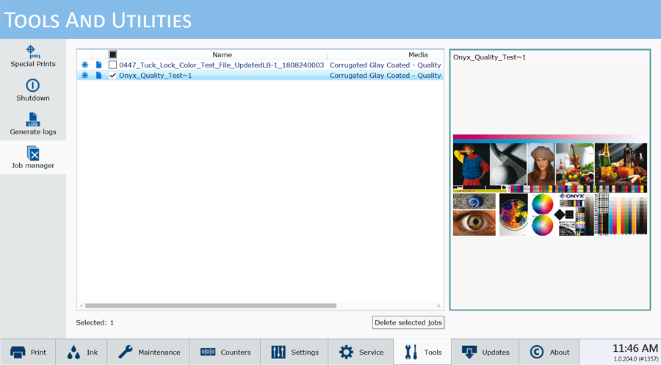This screenshot has height=365, width=661.
Task: Check the 0447_Tuck_Lock_Color_Test_File job checkbox
Action: (112, 65)
